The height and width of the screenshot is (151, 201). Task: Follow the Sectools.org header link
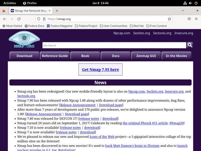162,33
